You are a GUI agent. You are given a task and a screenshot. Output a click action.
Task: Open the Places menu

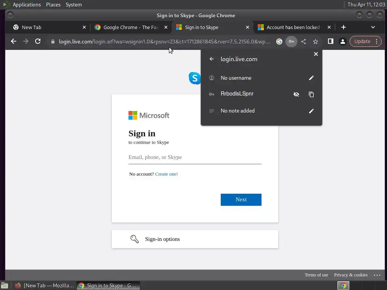[x=53, y=5]
